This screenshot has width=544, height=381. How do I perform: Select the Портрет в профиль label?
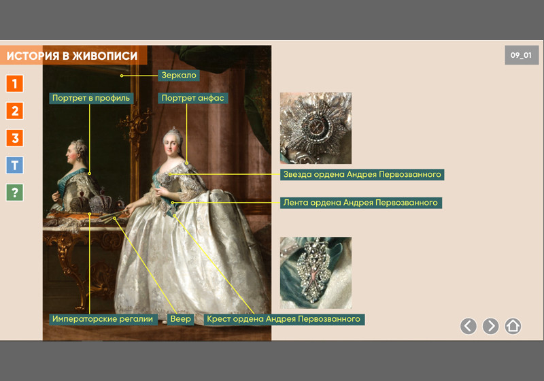click(91, 98)
